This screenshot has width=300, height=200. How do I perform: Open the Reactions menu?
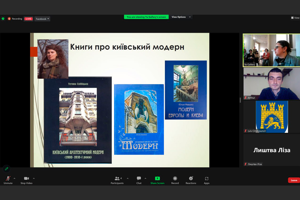[191, 180]
